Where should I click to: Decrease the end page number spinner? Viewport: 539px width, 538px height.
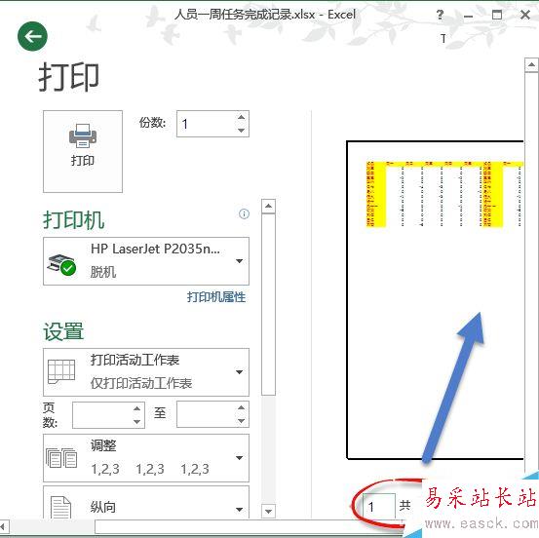pos(242,421)
